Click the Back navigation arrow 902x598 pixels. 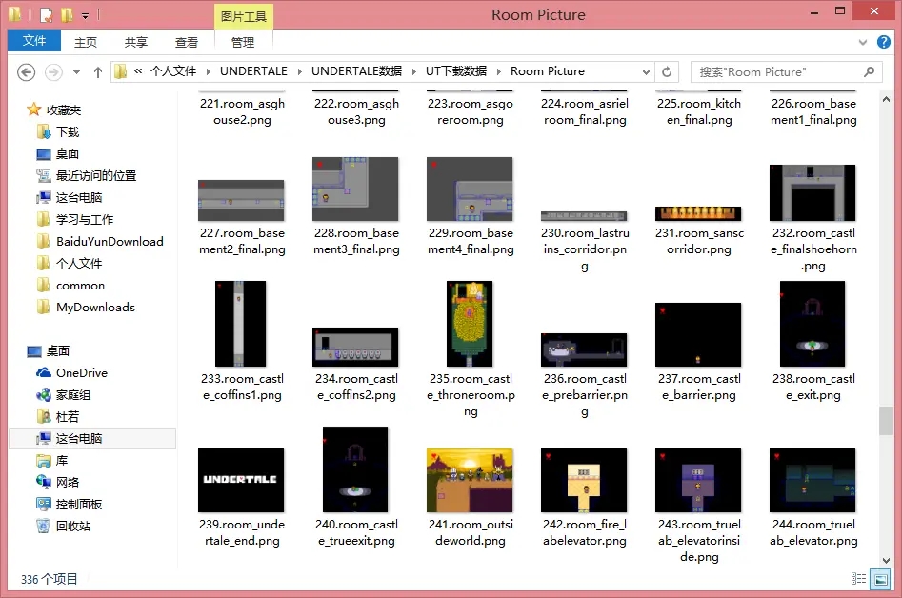click(x=27, y=72)
